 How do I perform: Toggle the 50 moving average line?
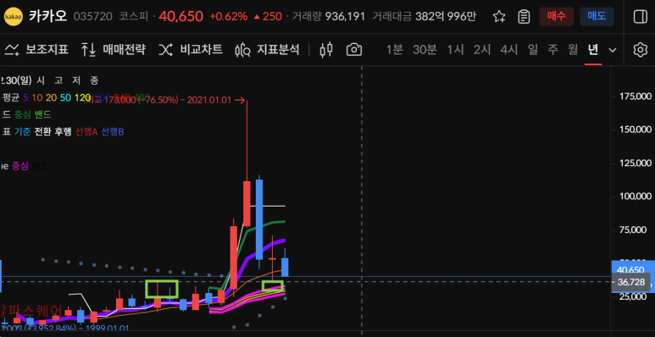[65, 97]
